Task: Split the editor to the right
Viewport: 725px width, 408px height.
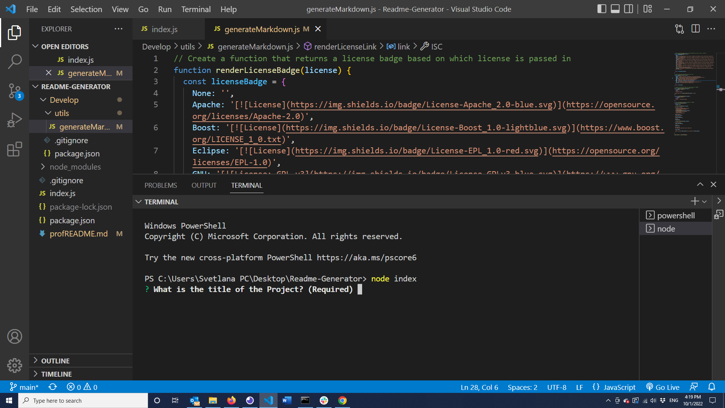Action: pos(695,29)
